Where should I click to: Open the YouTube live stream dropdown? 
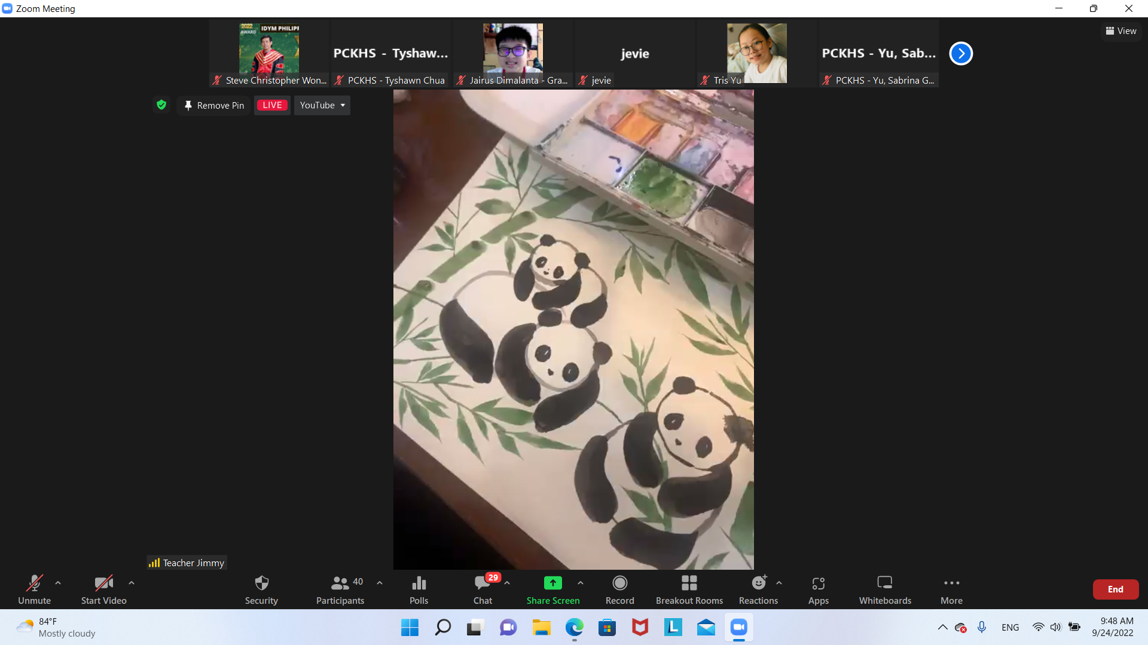click(322, 105)
